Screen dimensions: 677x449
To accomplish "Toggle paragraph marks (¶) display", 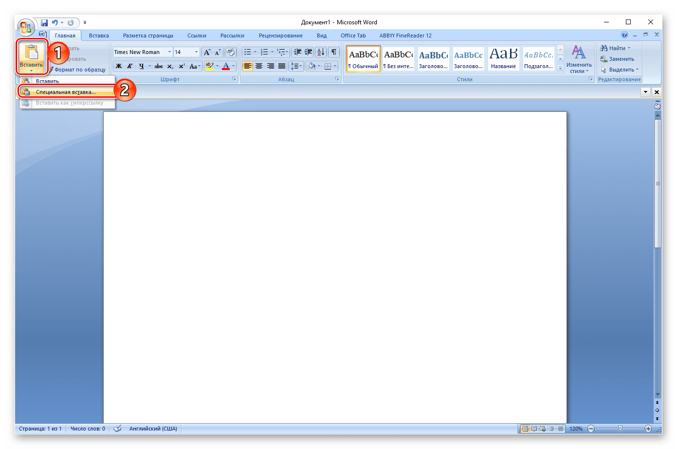I will (333, 52).
